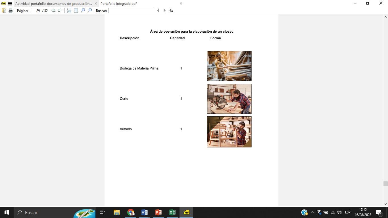The width and height of the screenshot is (388, 218).
Task: Open Microsoft Word from the taskbar
Action: 144,212
